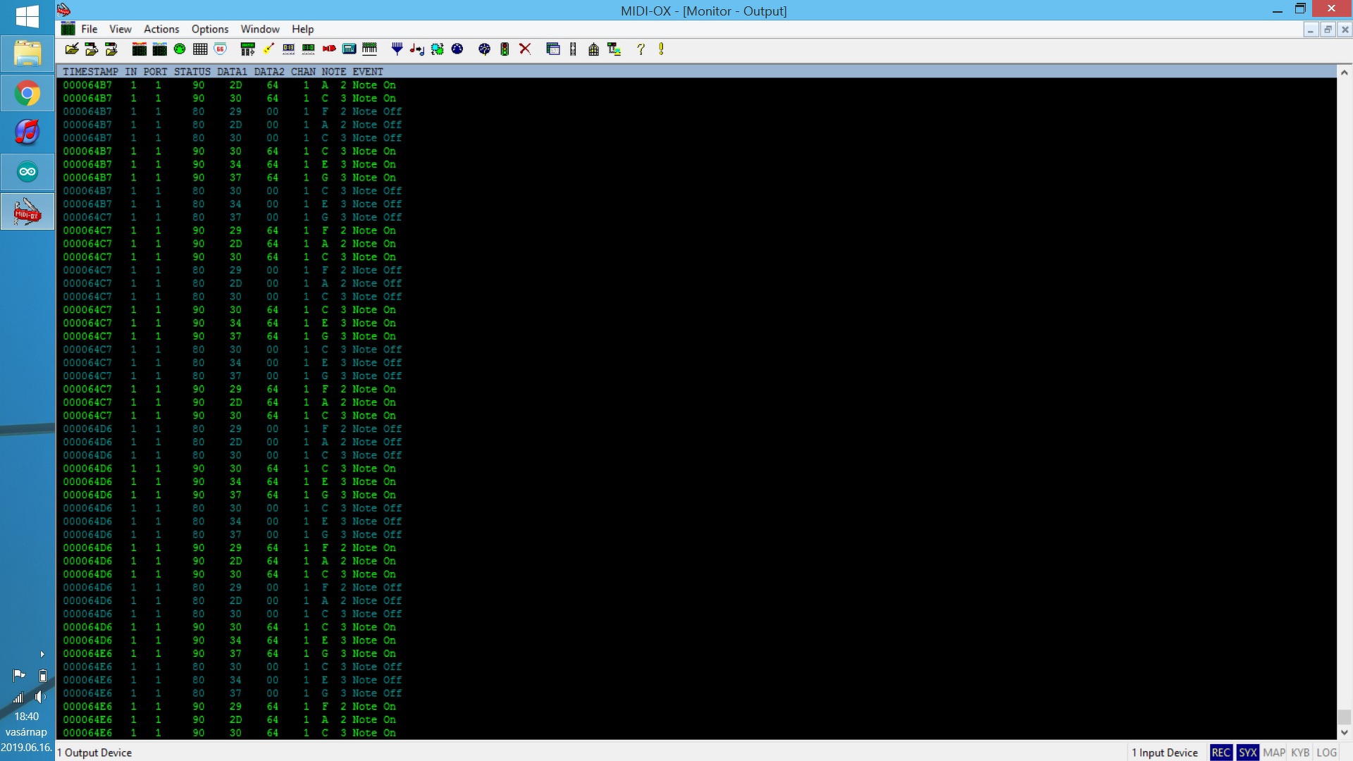Image resolution: width=1353 pixels, height=761 pixels.
Task: Open the note mapping transform icon
Action: [x=417, y=49]
